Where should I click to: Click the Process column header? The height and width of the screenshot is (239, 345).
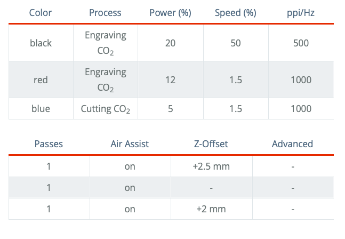(x=105, y=12)
